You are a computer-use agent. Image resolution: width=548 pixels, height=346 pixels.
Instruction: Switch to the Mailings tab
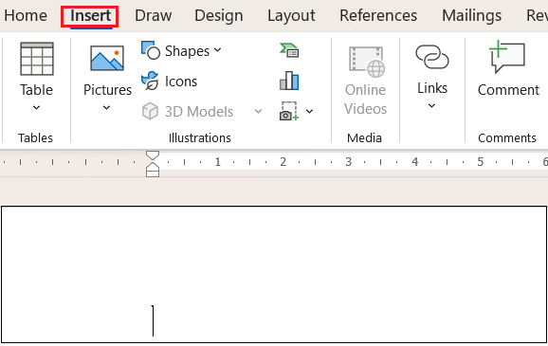[471, 16]
